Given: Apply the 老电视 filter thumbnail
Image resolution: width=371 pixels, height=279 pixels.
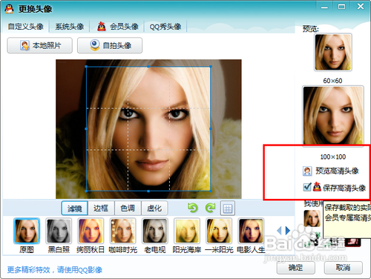Looking at the screenshot, I should pos(154,231).
